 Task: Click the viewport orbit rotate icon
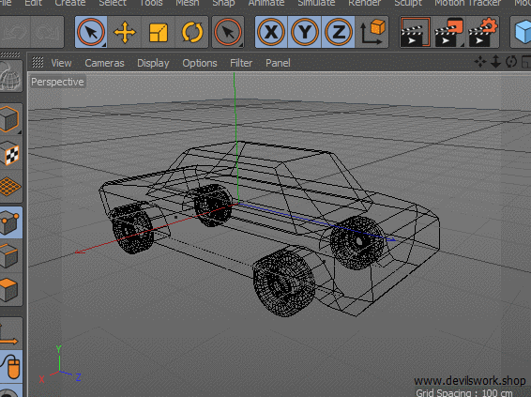[x=511, y=62]
